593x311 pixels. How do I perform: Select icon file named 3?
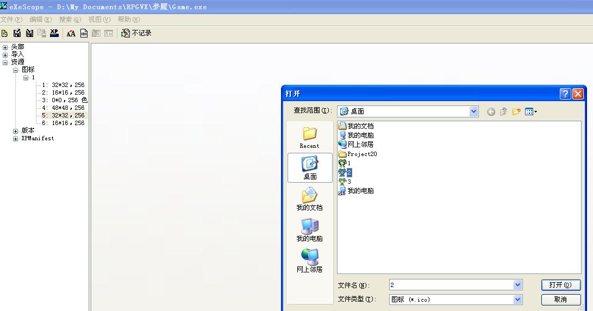(345, 182)
